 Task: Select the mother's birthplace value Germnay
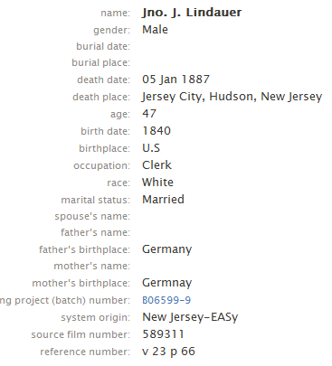(166, 283)
